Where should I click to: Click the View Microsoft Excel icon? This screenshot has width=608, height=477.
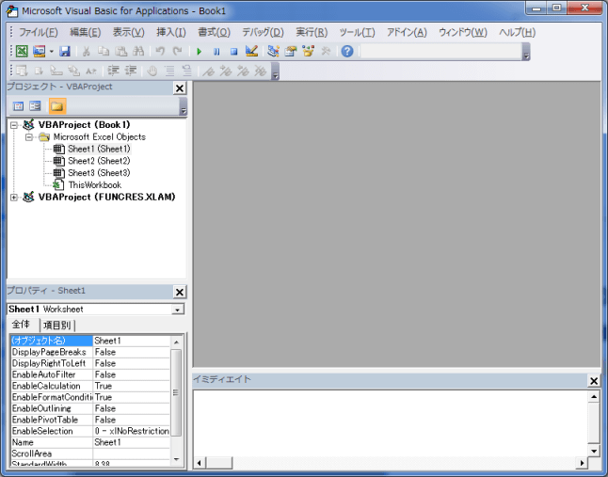pyautogui.click(x=21, y=51)
